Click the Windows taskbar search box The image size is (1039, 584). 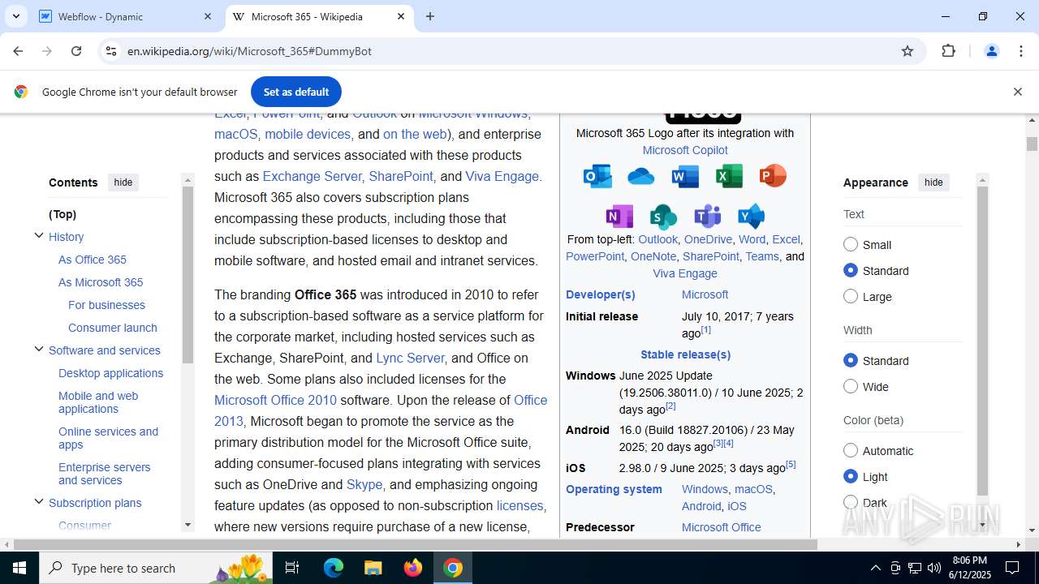(156, 568)
